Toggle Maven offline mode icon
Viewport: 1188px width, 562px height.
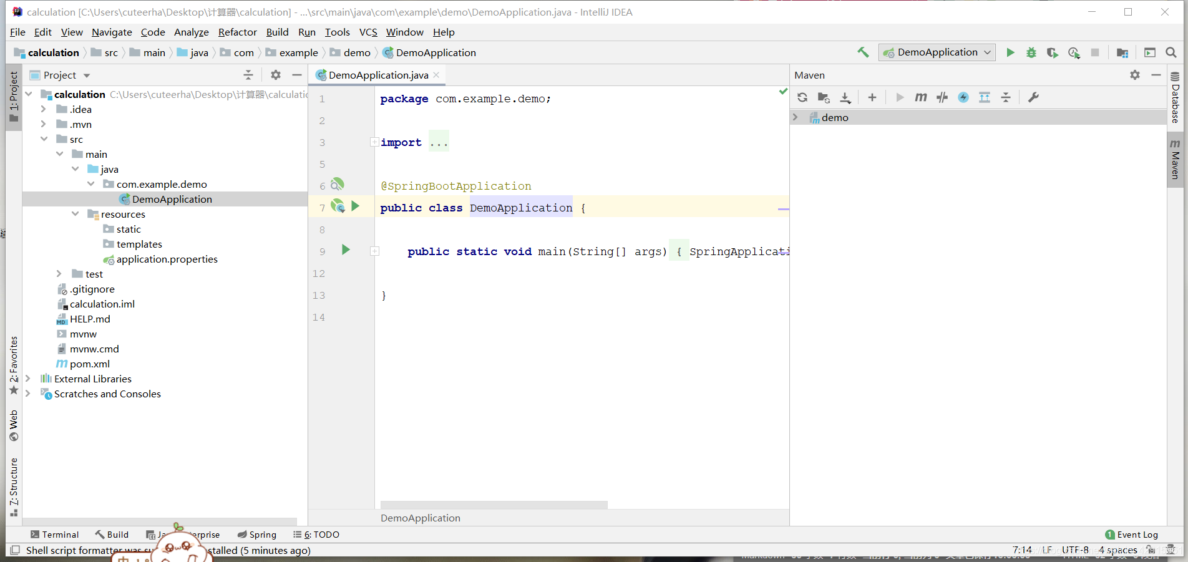point(942,97)
